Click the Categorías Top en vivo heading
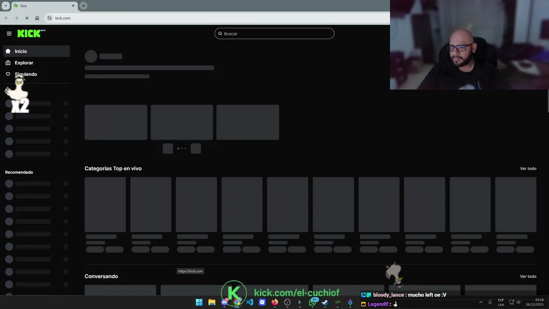Viewport: 549px width, 309px height. [x=113, y=169]
